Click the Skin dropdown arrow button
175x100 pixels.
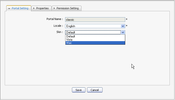123,32
